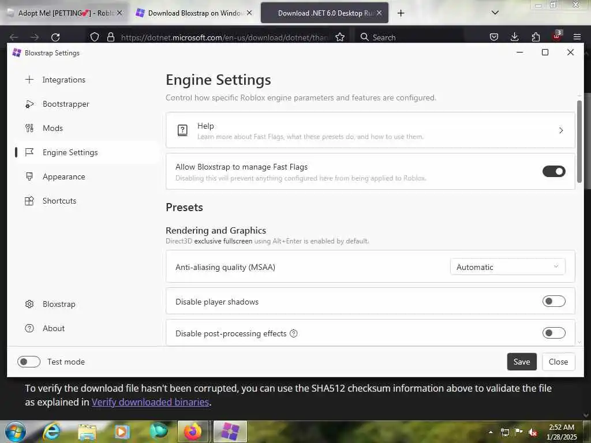Open Firefox downloads panel
This screenshot has width=591, height=443.
514,37
